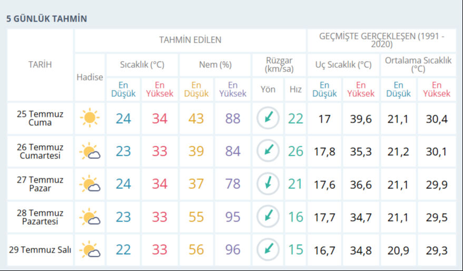This screenshot has height=271, width=463.
Task: Click wind direction arrow for 28 Temmuz Pazartesi
Action: (x=268, y=216)
